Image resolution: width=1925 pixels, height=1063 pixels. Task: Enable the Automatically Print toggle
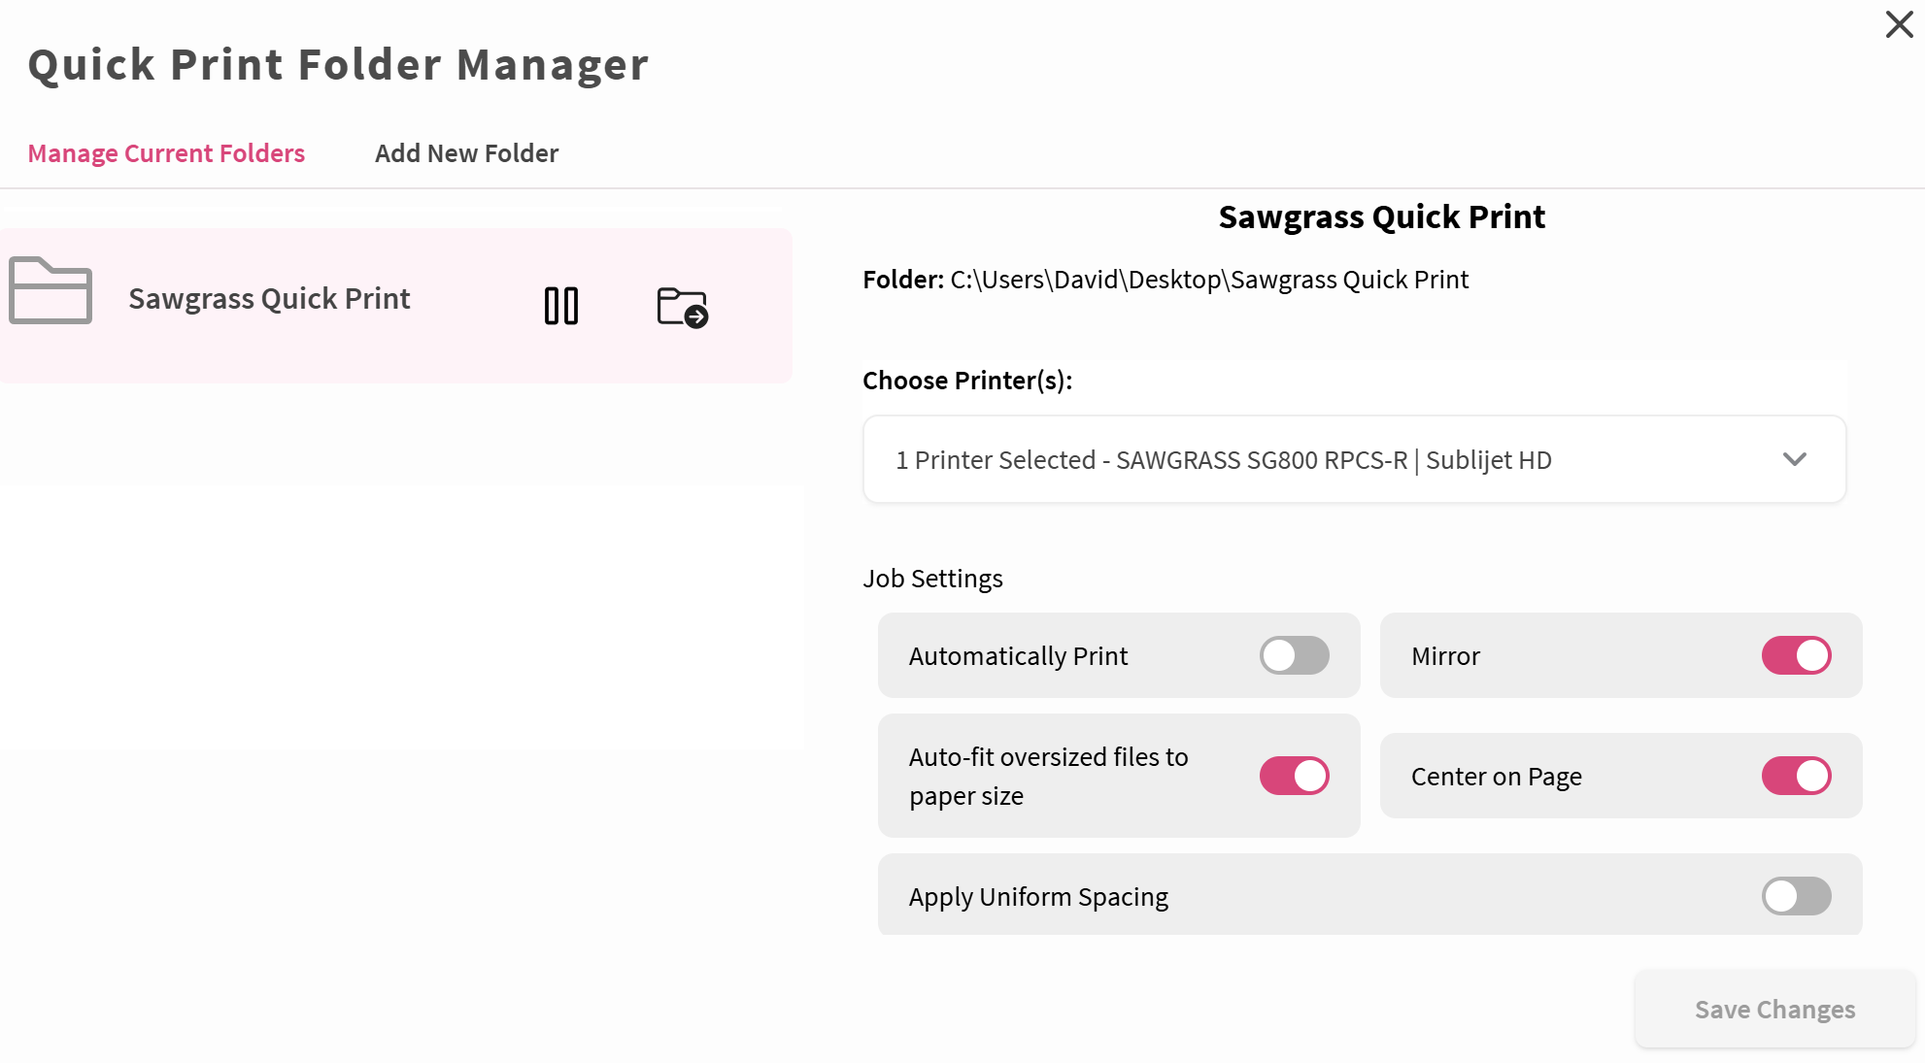(1294, 655)
